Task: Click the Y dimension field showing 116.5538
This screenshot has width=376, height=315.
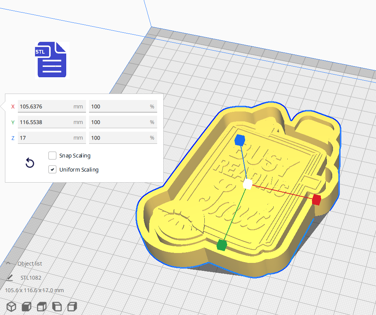Action: 52,122
